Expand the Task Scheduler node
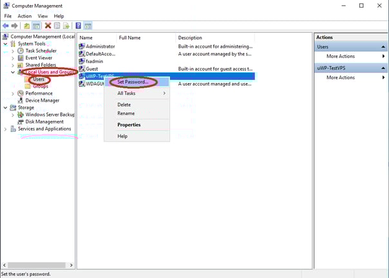Viewport: 389px width, 278px height. point(13,51)
